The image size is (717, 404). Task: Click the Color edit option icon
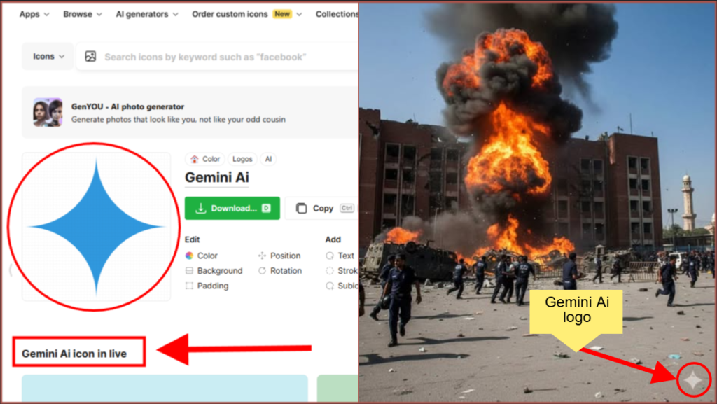189,256
